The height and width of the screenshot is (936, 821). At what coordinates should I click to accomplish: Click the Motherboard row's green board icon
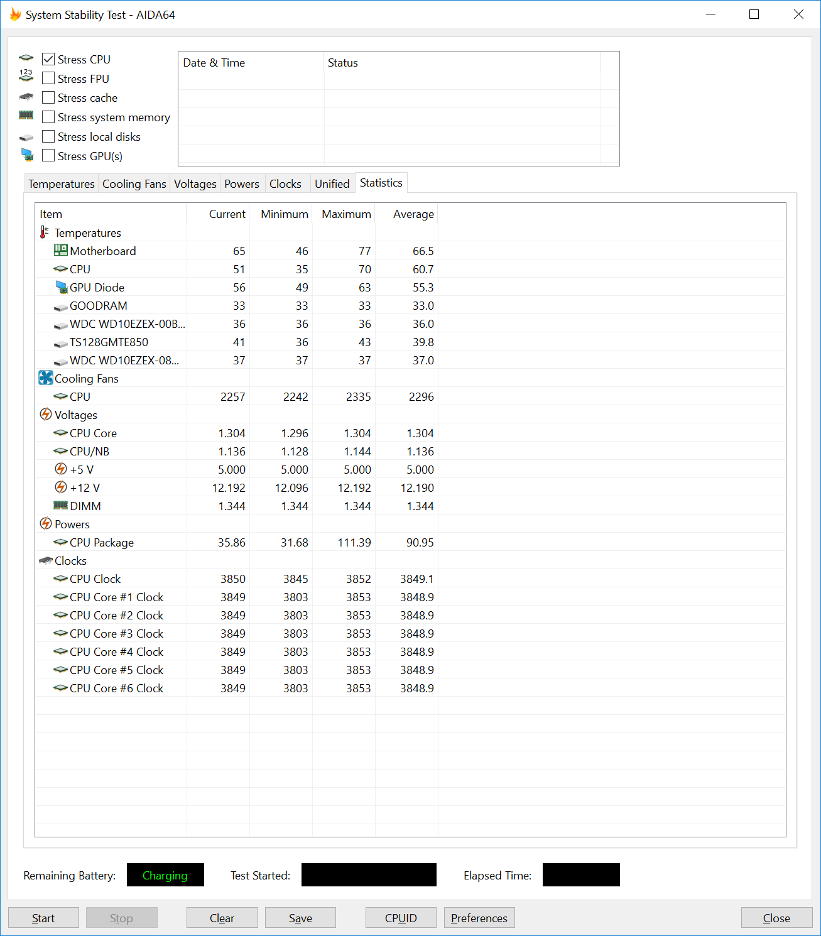click(60, 250)
